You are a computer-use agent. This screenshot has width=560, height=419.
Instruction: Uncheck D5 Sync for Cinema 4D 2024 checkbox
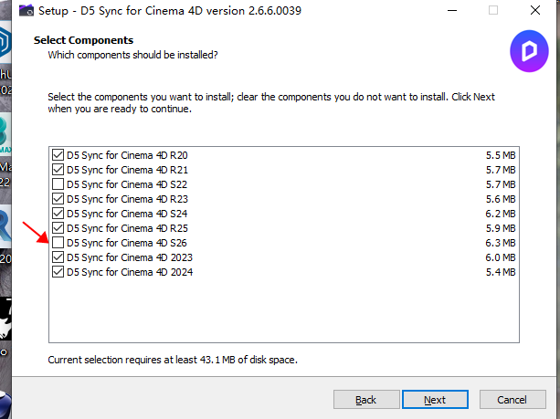point(58,272)
